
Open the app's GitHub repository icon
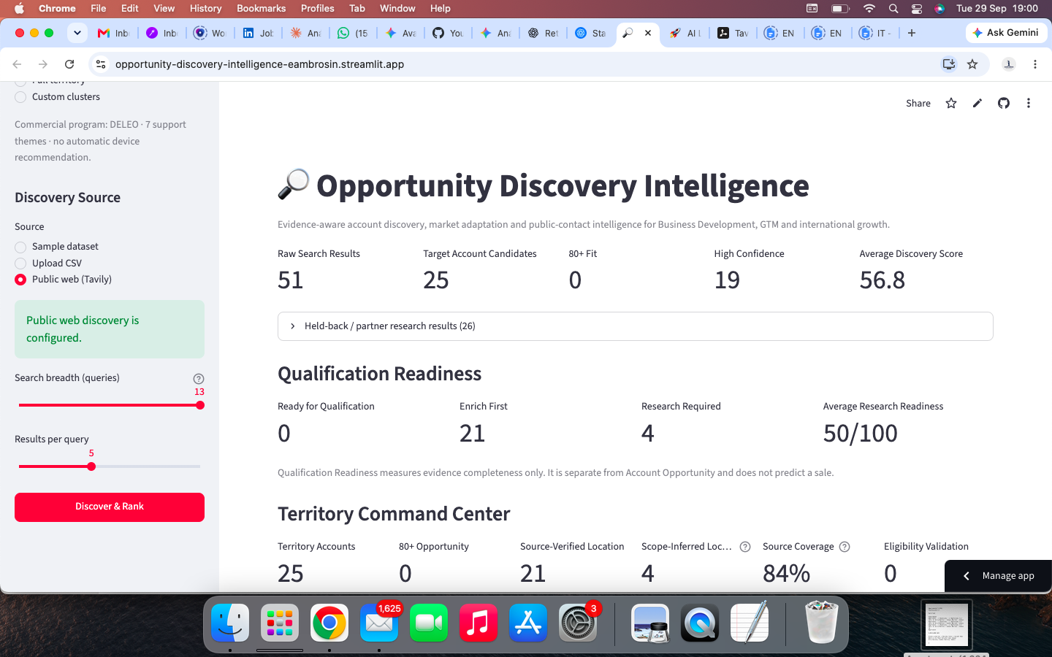tap(1004, 103)
